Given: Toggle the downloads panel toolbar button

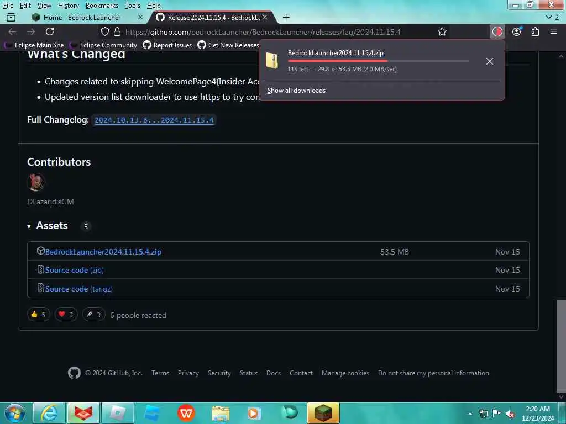Looking at the screenshot, I should [497, 31].
